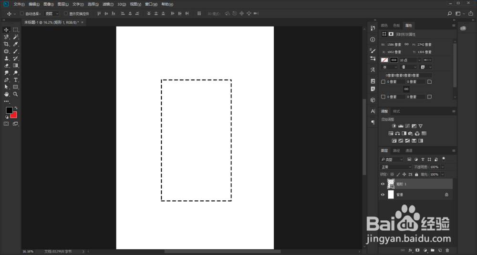Open the 文件(F) menu

point(19,4)
